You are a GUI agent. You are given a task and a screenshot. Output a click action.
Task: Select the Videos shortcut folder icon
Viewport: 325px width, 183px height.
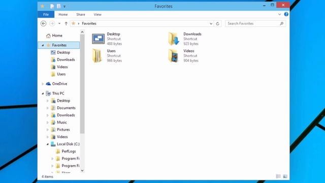pos(173,55)
